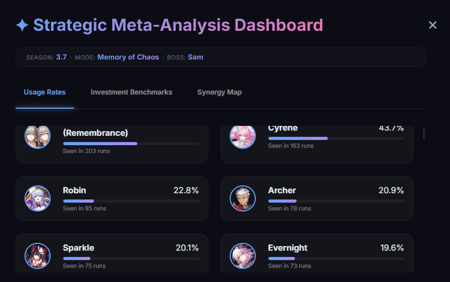The image size is (450, 282).
Task: Click Robin's character avatar icon
Action: (38, 198)
